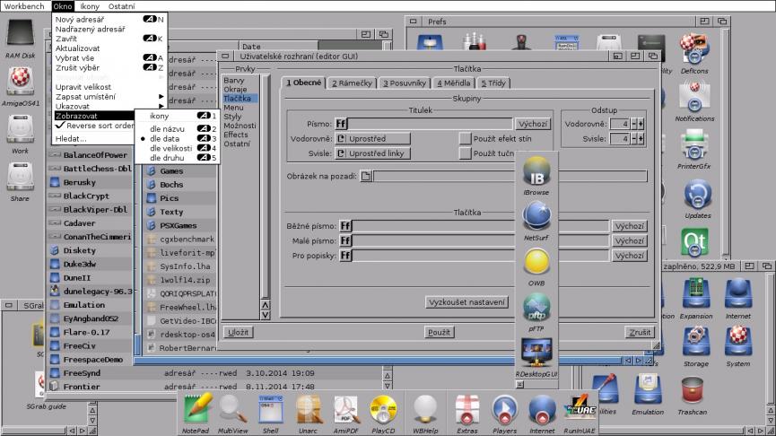Launch Shell from the dock
776x436 pixels.
(x=270, y=411)
